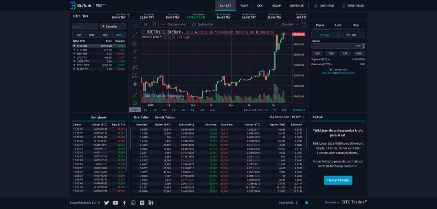This screenshot has height=209, width=437.
Task: Expand the Volume (20) indicator dropdown
Action: (x=161, y=37)
